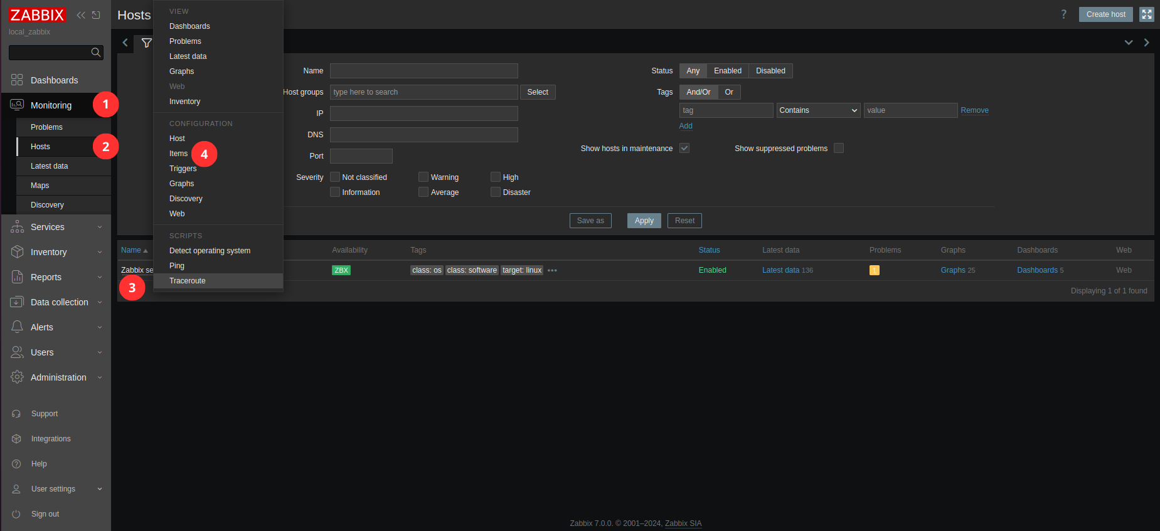Expand the Data collection section
This screenshot has height=531, width=1160.
click(100, 302)
